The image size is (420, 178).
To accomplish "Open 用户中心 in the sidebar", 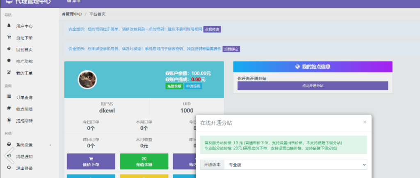I will pos(24,26).
